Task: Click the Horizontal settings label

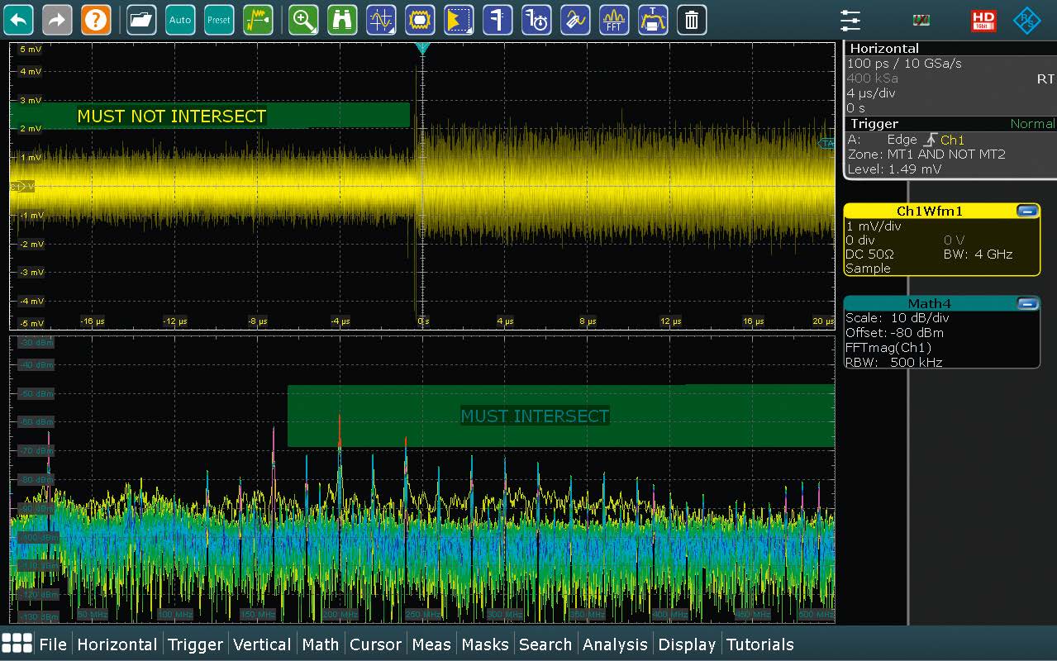Action: pyautogui.click(x=884, y=49)
